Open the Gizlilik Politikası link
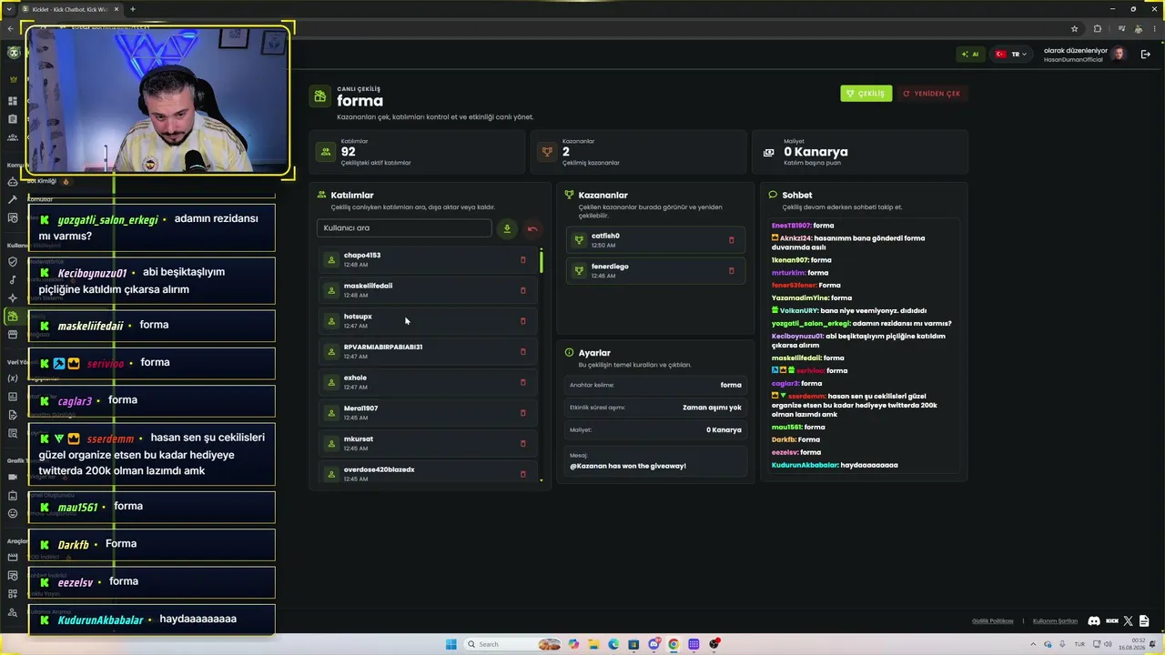Screen dimensions: 1165x655 pos(993,621)
